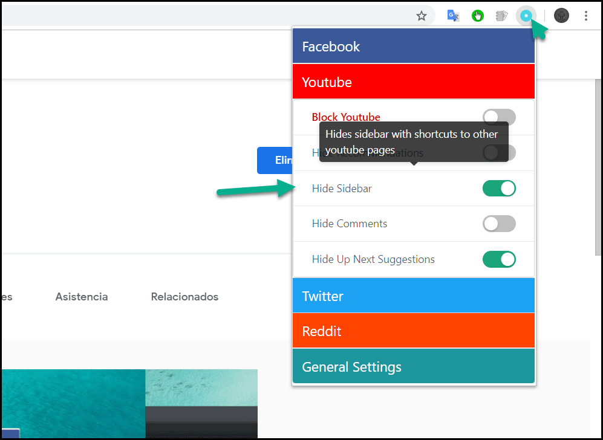Open the Chrome profile avatar
Viewport: 603px width, 440px height.
[561, 16]
